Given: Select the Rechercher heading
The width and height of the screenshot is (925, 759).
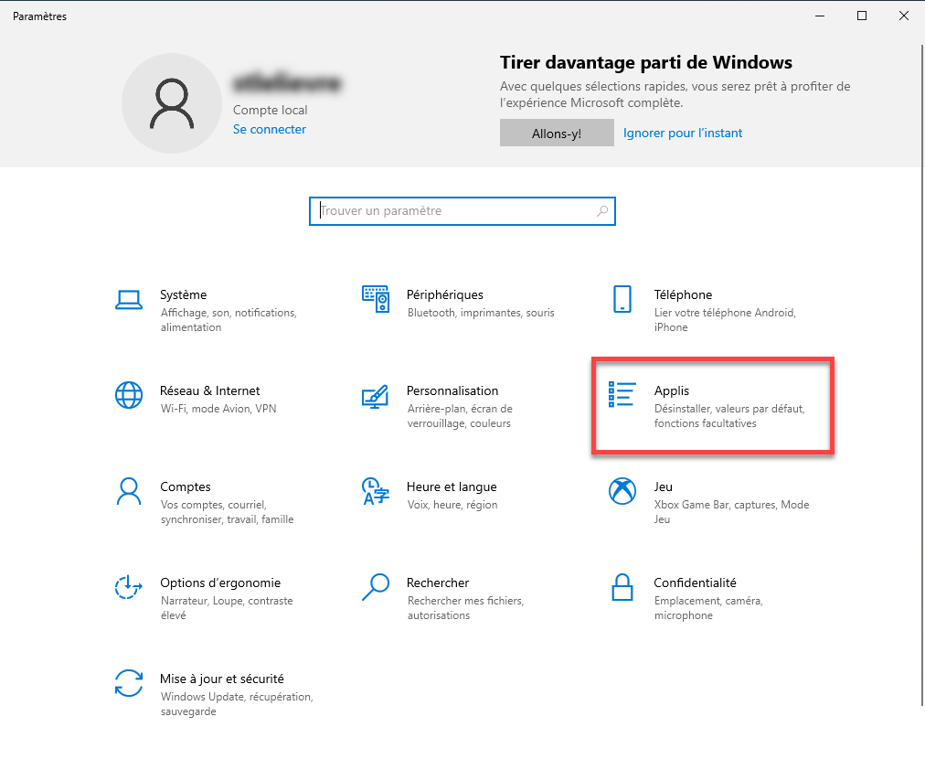Looking at the screenshot, I should point(438,583).
